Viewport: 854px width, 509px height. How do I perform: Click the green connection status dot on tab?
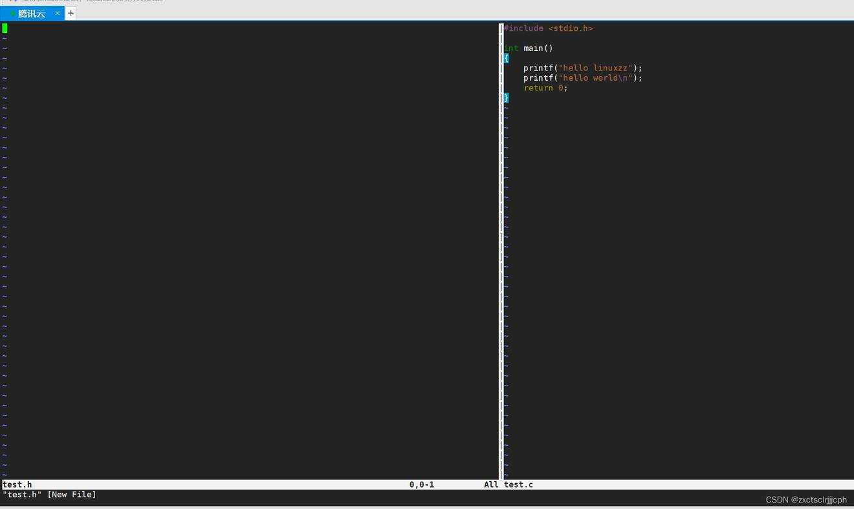(12, 14)
